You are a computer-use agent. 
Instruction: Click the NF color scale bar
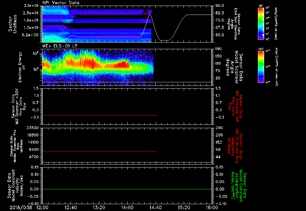tap(261, 24)
